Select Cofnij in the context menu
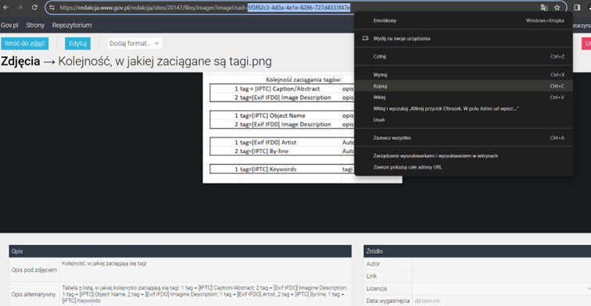This screenshot has height=306, width=591. tap(464, 56)
